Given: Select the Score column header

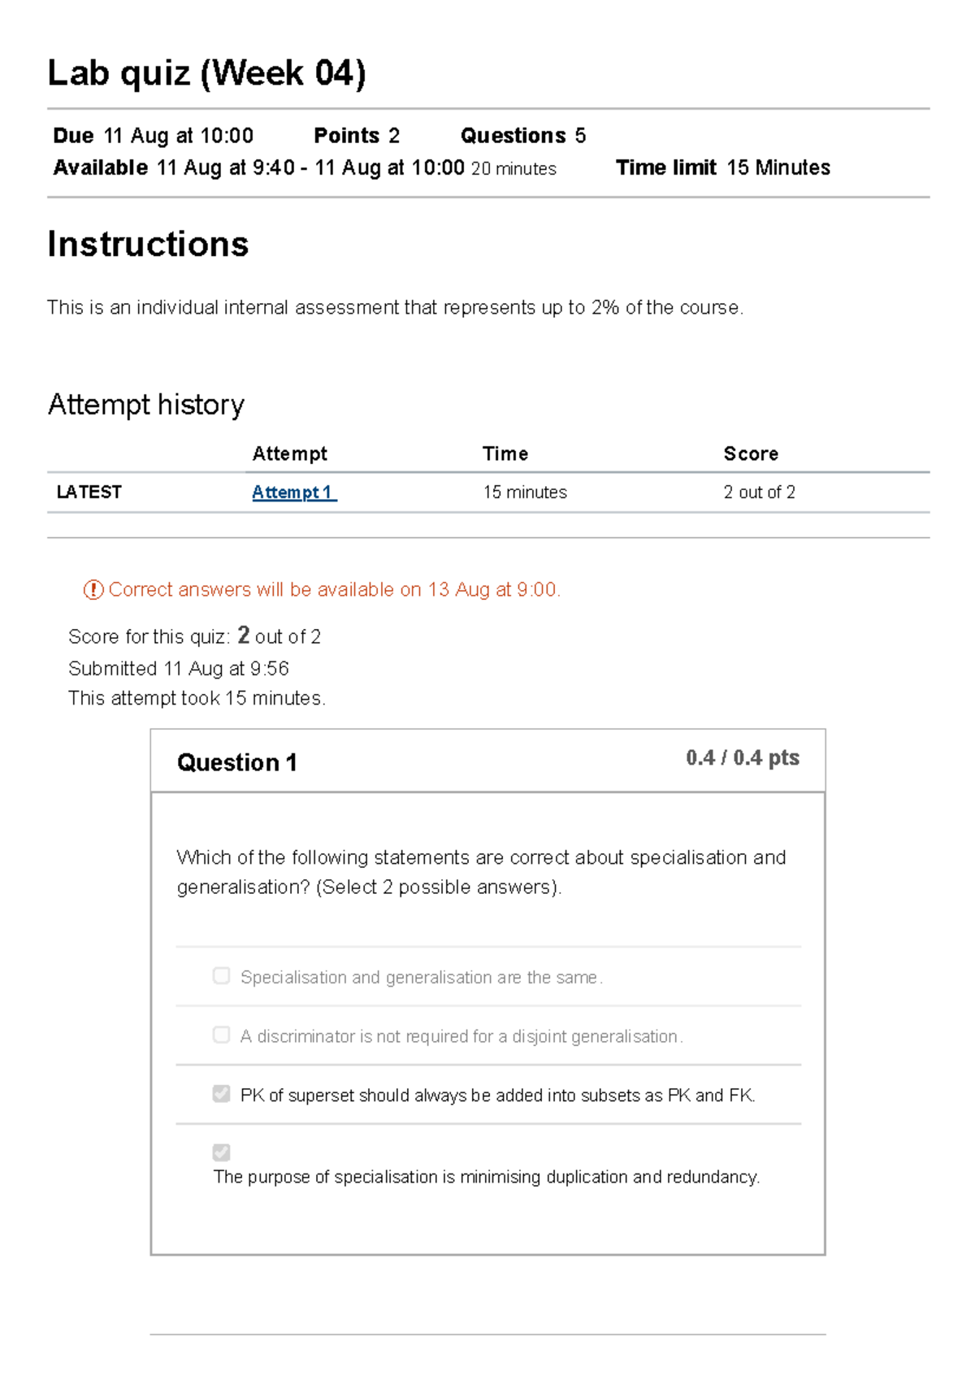Looking at the screenshot, I should point(752,453).
